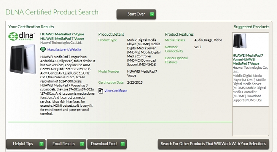
Task: Open the large MediaPad 7 Vogue tablet image
Action: click(x=23, y=59)
